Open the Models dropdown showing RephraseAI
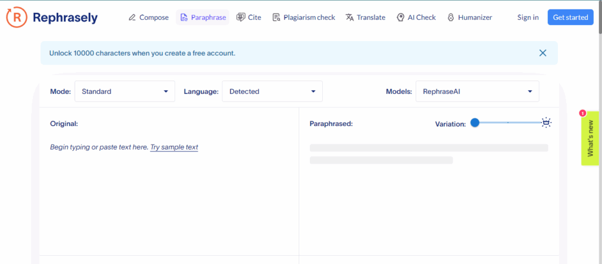 point(477,92)
